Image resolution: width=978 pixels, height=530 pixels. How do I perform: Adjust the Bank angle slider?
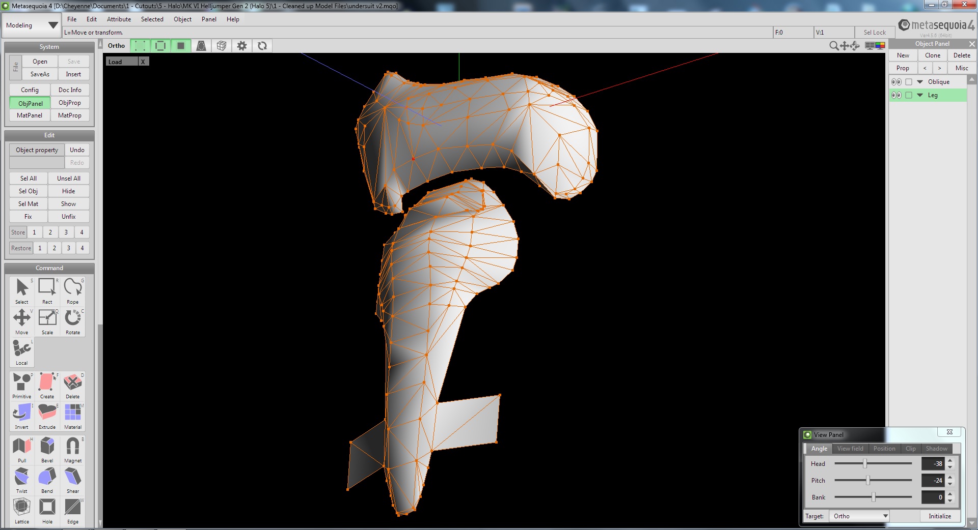(873, 497)
